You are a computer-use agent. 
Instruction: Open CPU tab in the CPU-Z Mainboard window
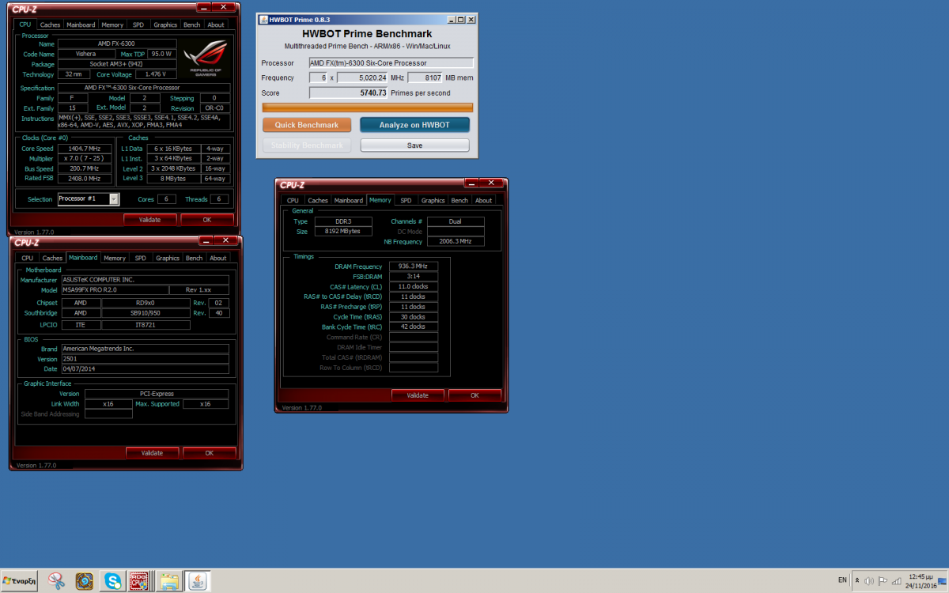pyautogui.click(x=28, y=258)
